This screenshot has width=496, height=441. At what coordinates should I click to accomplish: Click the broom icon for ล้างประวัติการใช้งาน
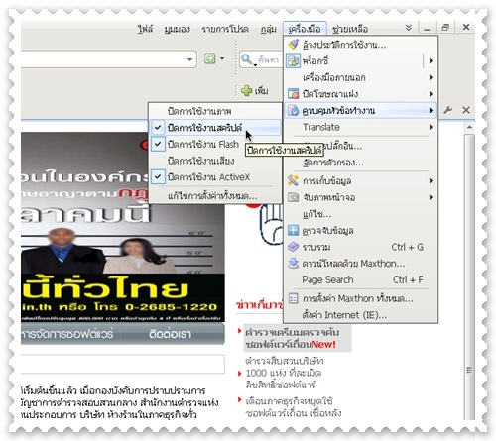click(293, 45)
